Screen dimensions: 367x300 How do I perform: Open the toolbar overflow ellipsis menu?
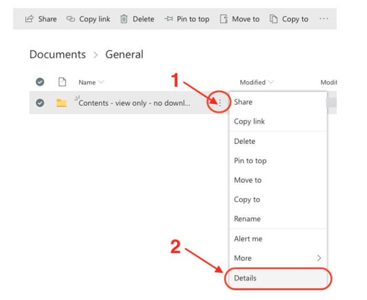(323, 19)
